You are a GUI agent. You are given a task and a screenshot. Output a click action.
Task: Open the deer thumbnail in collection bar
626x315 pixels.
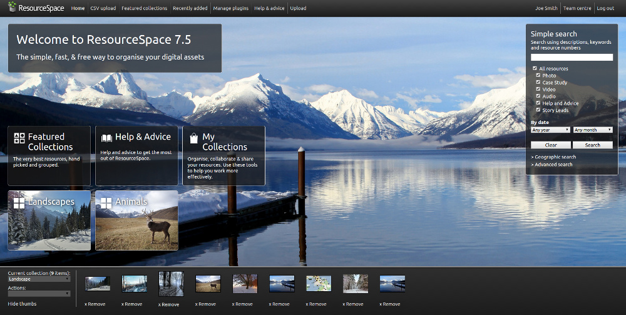click(208, 284)
